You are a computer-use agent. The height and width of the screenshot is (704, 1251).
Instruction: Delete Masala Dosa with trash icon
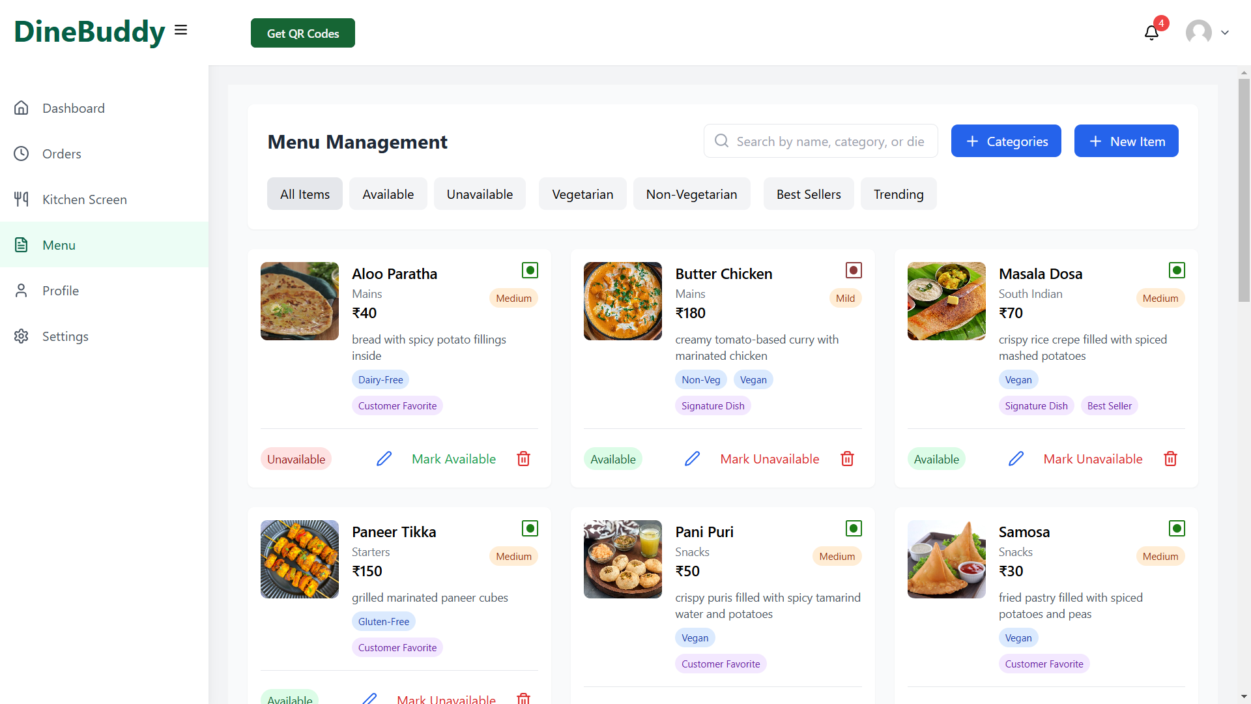[1171, 459]
